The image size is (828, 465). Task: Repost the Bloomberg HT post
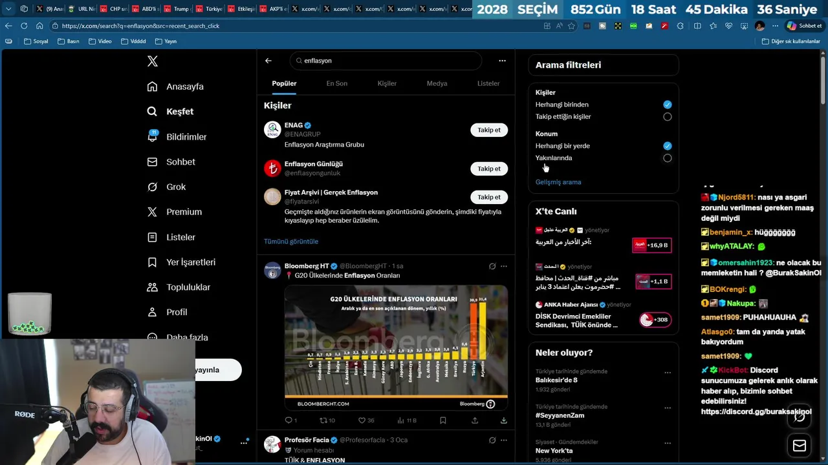coord(327,420)
